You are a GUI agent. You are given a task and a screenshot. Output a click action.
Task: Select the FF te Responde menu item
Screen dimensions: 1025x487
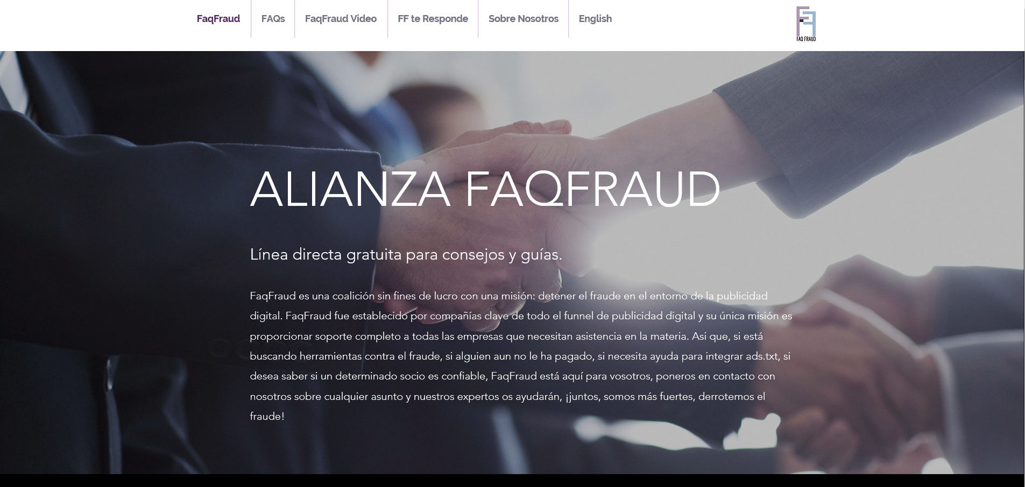[x=433, y=19]
